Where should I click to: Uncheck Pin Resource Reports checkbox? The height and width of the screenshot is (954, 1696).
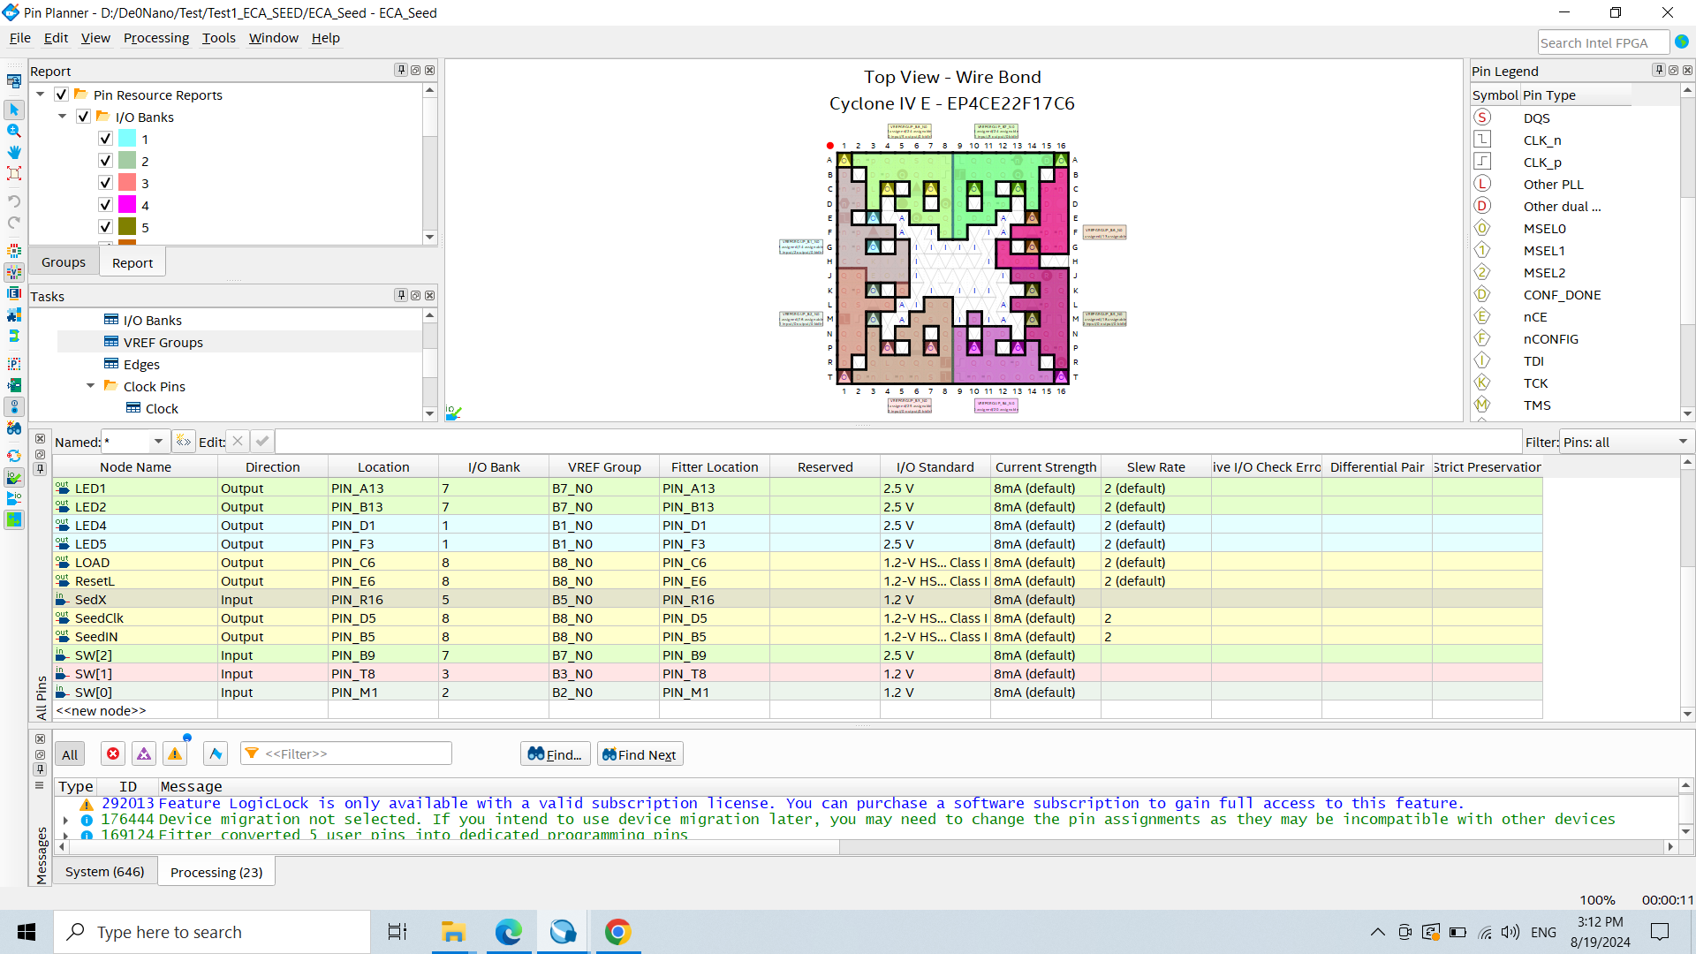(61, 95)
